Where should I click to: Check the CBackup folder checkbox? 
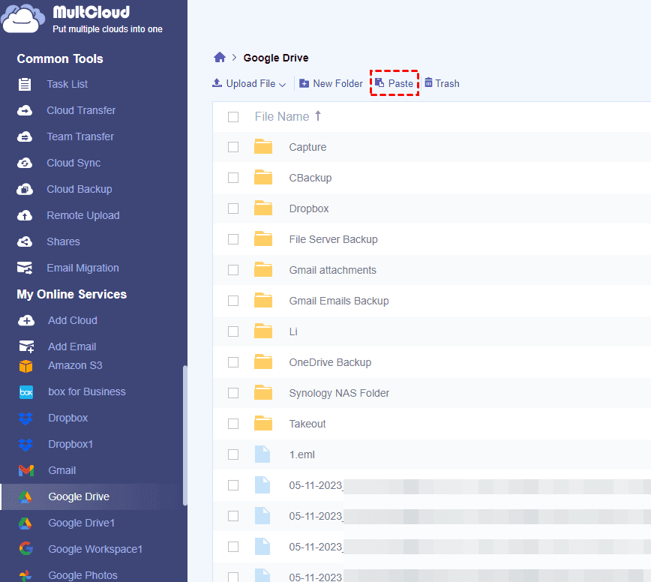point(233,178)
